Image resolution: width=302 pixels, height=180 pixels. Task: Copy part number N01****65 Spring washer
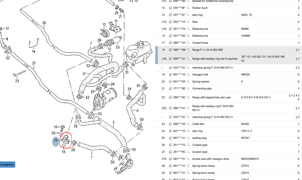pyautogui.click(x=171, y=82)
